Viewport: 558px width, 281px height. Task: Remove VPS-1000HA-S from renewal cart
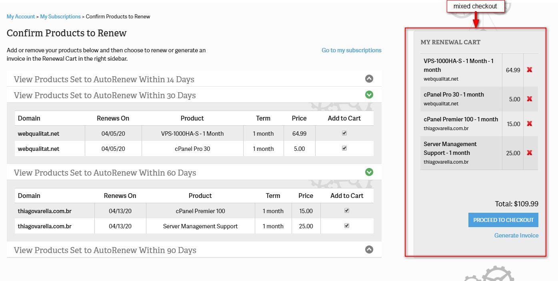(530, 70)
